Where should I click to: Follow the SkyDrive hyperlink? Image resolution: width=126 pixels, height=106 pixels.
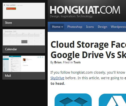click(57, 78)
